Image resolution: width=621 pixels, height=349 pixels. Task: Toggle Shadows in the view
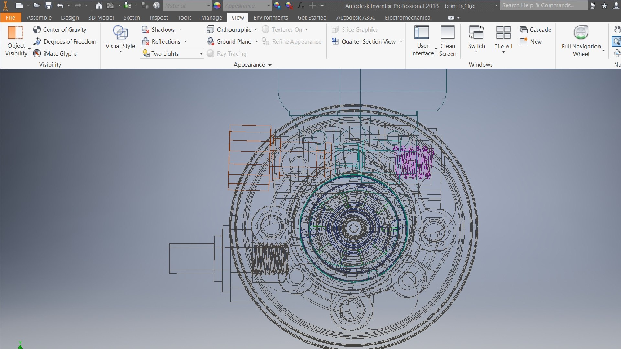[x=158, y=29]
